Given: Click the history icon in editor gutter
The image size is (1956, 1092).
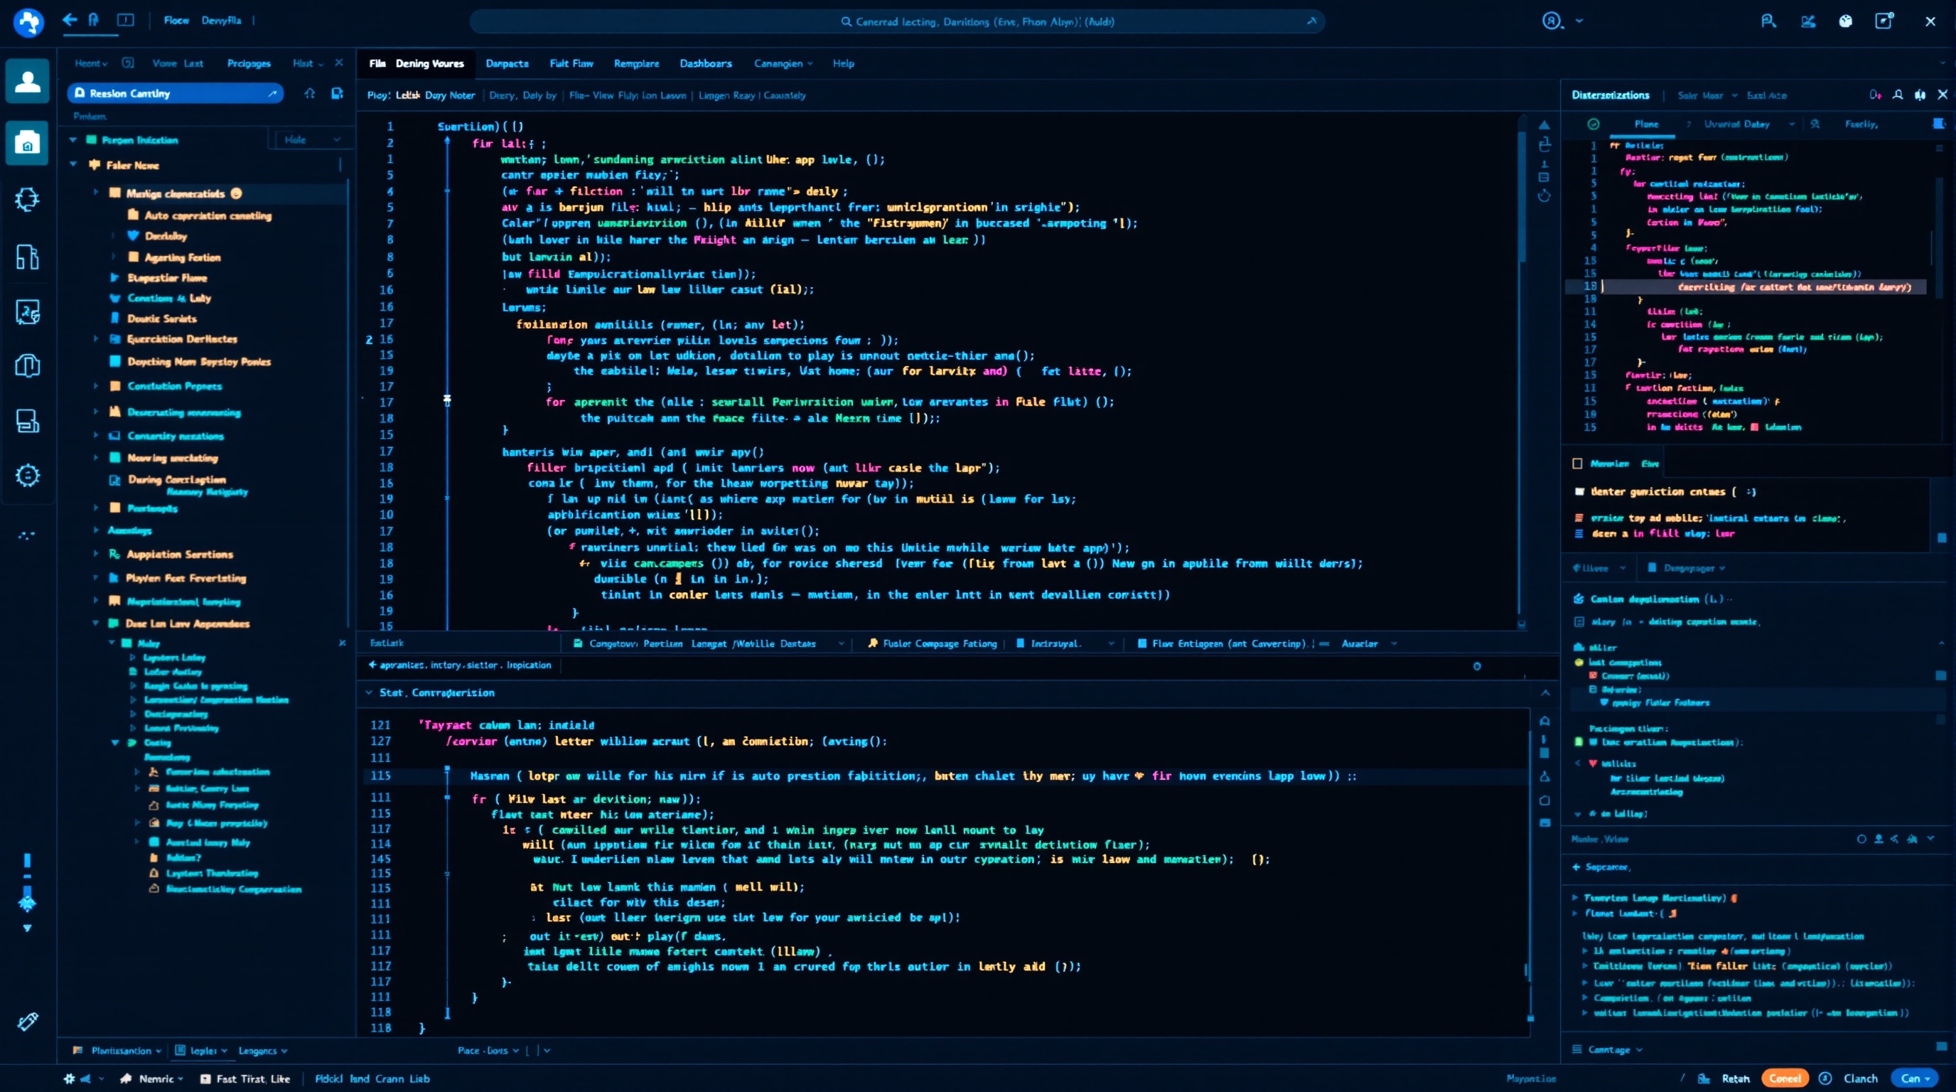Looking at the screenshot, I should click(1544, 196).
